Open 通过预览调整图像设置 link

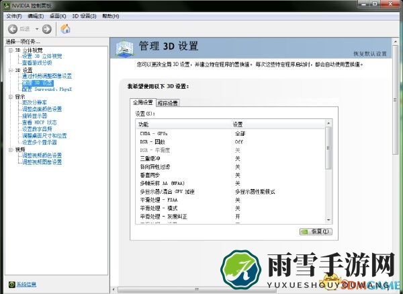pos(47,76)
